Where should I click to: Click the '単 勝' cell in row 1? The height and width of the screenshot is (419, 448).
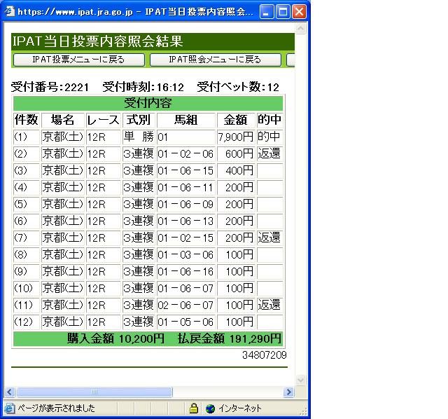pyautogui.click(x=139, y=137)
